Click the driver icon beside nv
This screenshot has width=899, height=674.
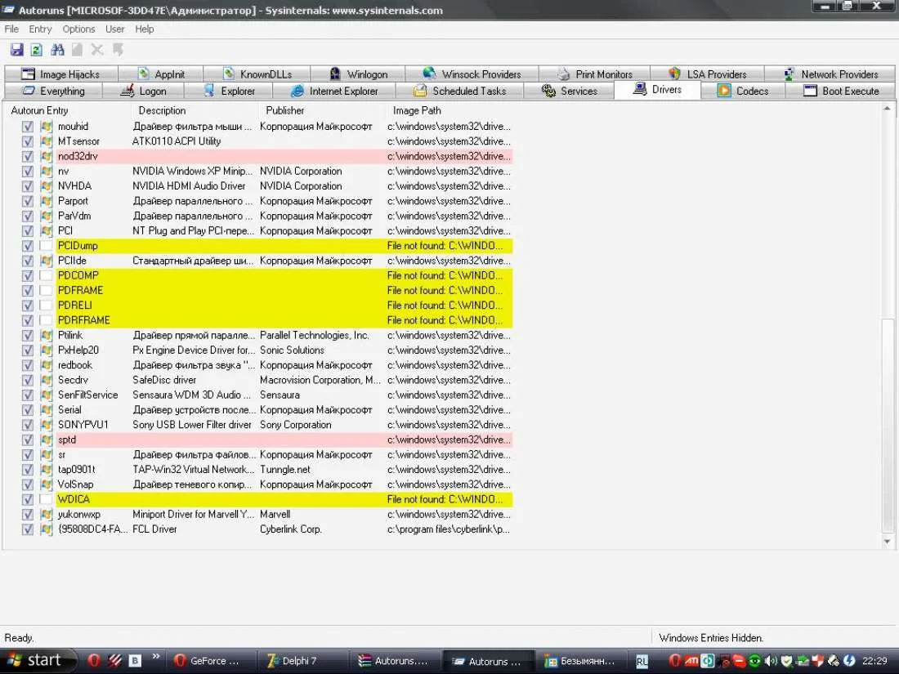coord(47,171)
